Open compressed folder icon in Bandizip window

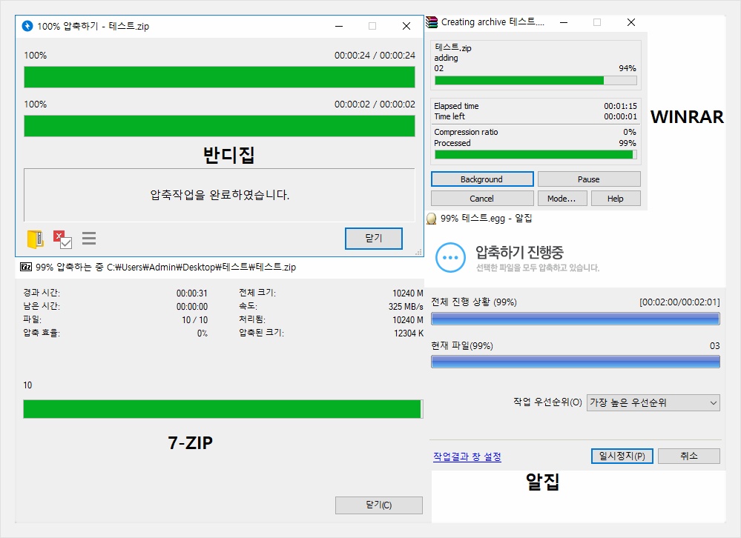tap(36, 239)
